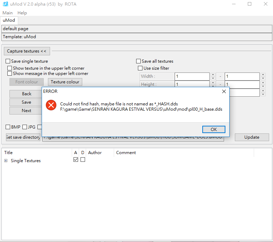This screenshot has height=242, width=273.
Task: Check column D for Single Textures
Action: pos(83,160)
